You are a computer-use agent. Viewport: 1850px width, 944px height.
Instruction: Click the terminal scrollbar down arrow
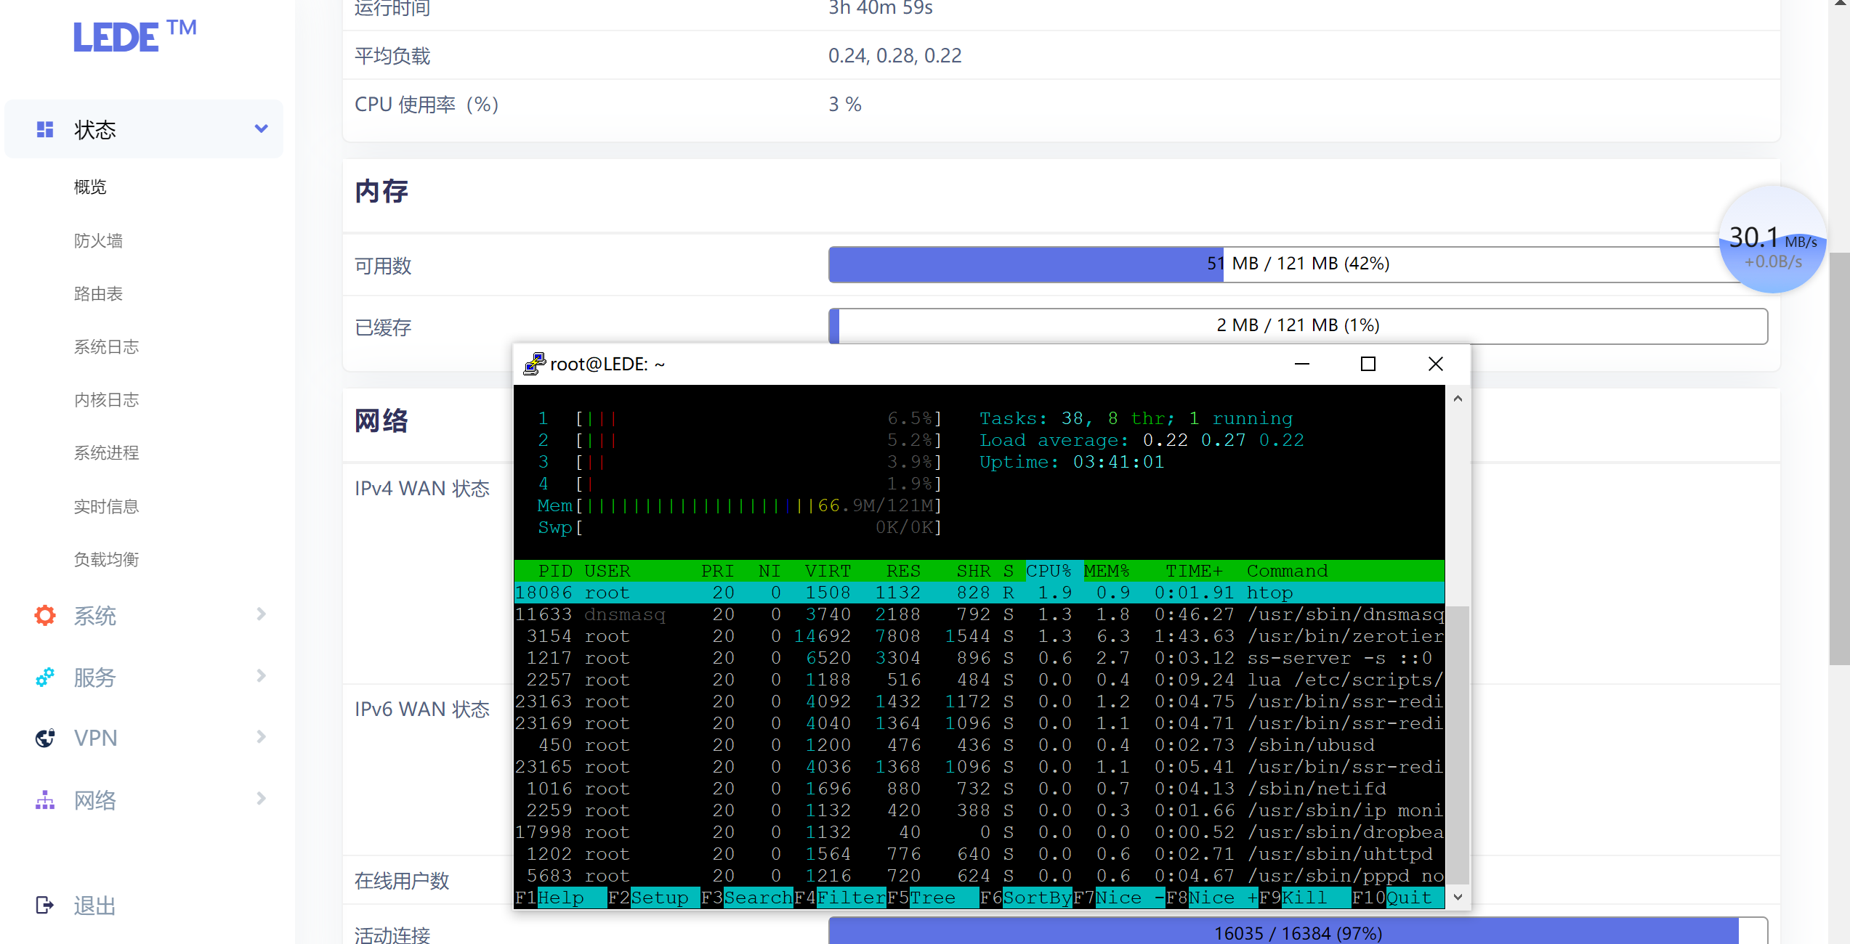coord(1458,897)
